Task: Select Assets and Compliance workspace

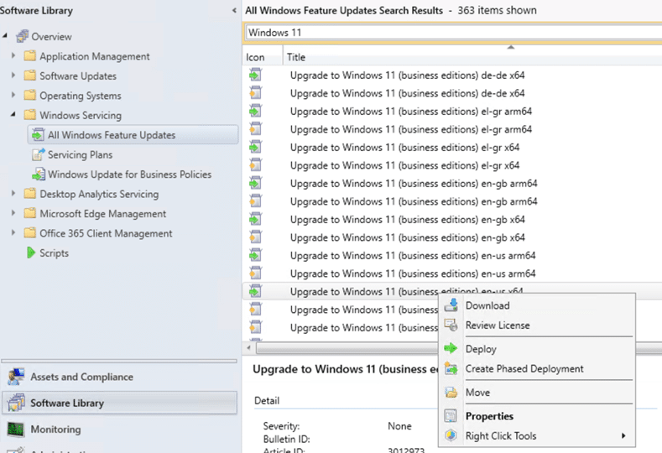Action: pyautogui.click(x=81, y=377)
